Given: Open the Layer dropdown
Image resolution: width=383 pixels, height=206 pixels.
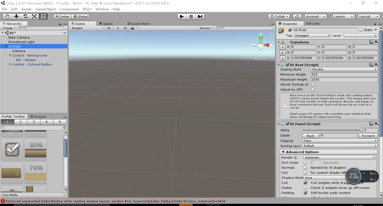Looking at the screenshot, I should (360, 36).
